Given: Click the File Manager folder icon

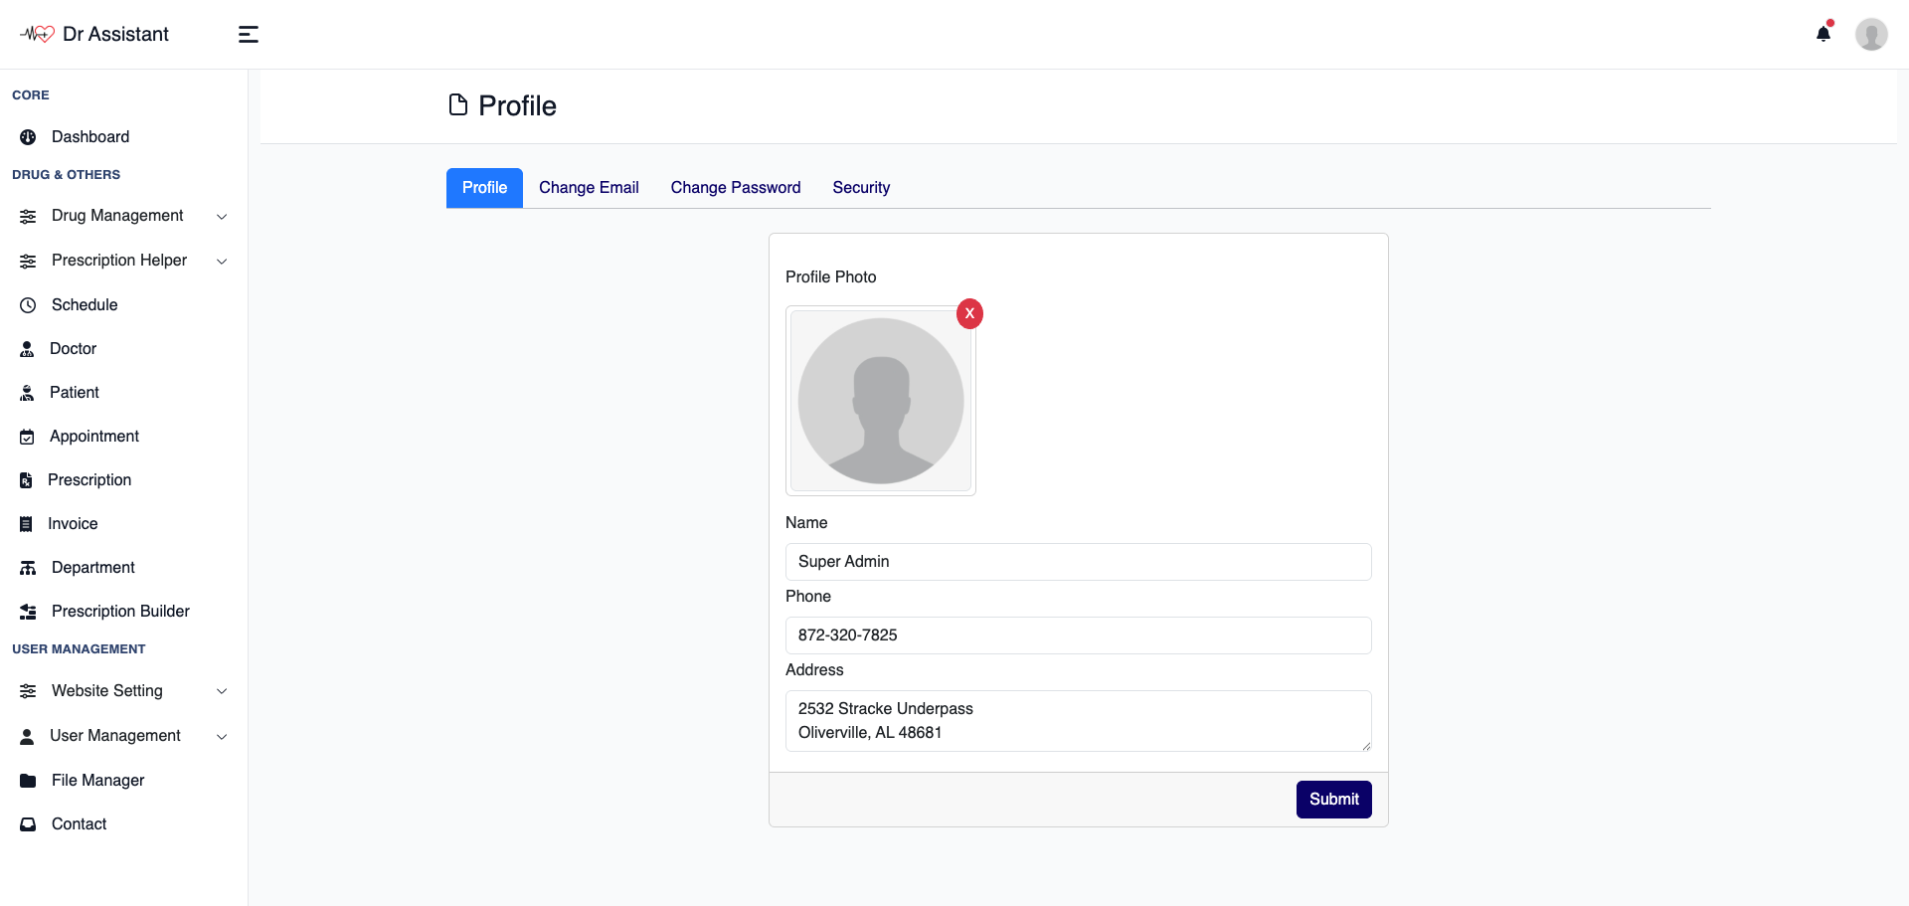Looking at the screenshot, I should pos(28,781).
